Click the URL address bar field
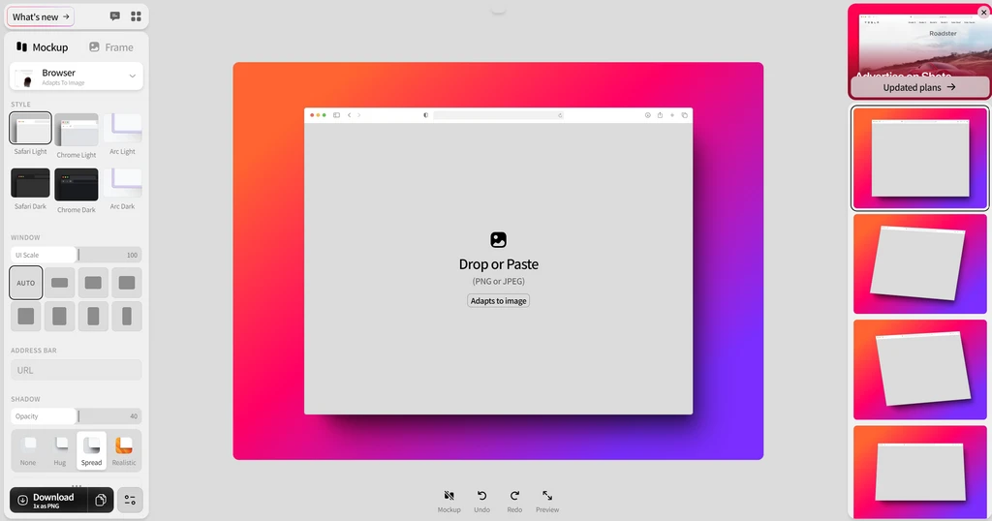 77,370
